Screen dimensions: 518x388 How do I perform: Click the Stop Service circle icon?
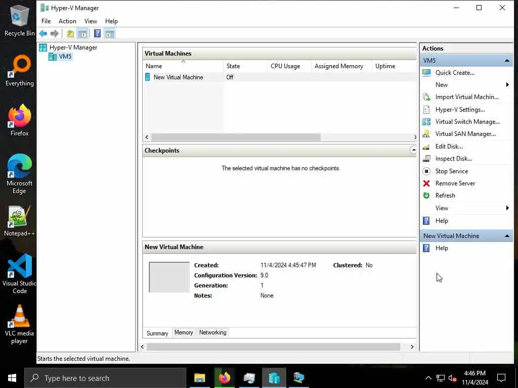point(426,171)
